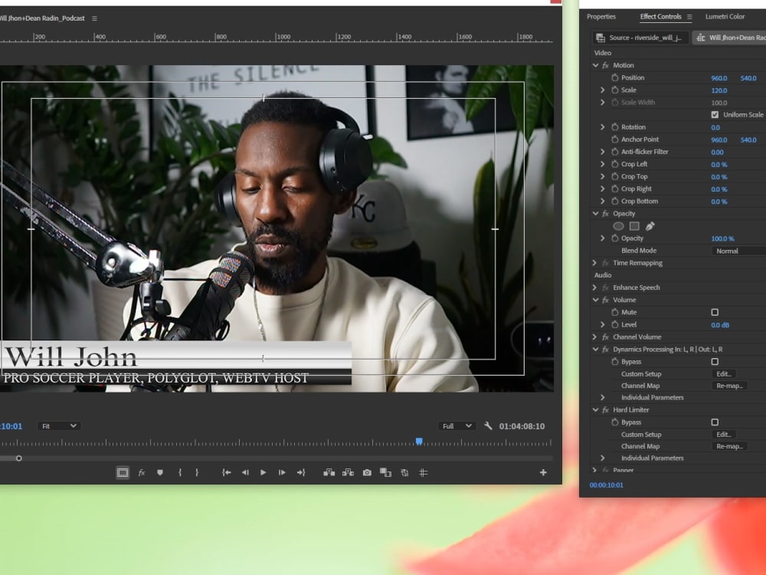Toggle the Rotation animation stopwatch

pyautogui.click(x=615, y=127)
